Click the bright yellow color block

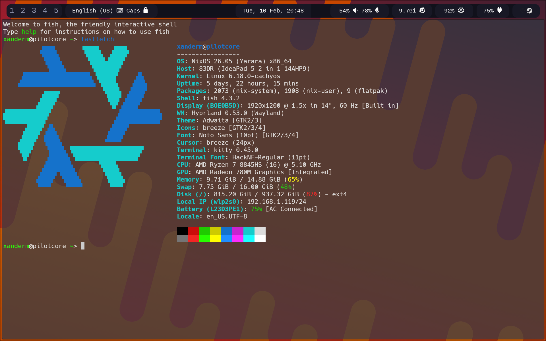(x=216, y=238)
